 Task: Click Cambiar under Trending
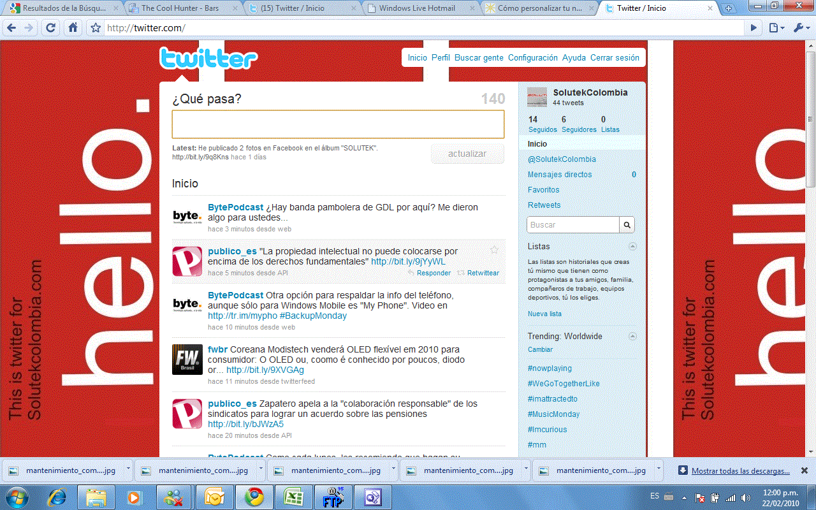pos(540,349)
